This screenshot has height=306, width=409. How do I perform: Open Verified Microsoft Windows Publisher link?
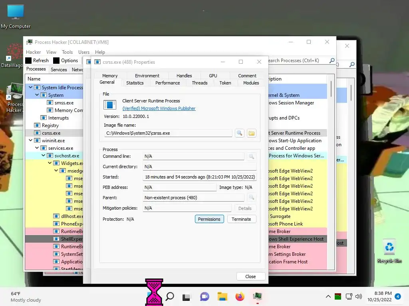pyautogui.click(x=159, y=108)
